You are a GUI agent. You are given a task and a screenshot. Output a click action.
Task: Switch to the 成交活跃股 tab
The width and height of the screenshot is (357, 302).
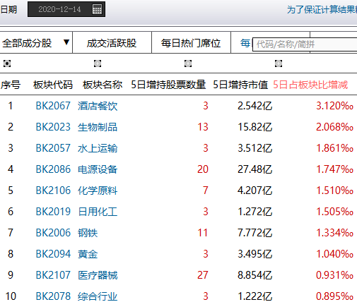click(112, 43)
